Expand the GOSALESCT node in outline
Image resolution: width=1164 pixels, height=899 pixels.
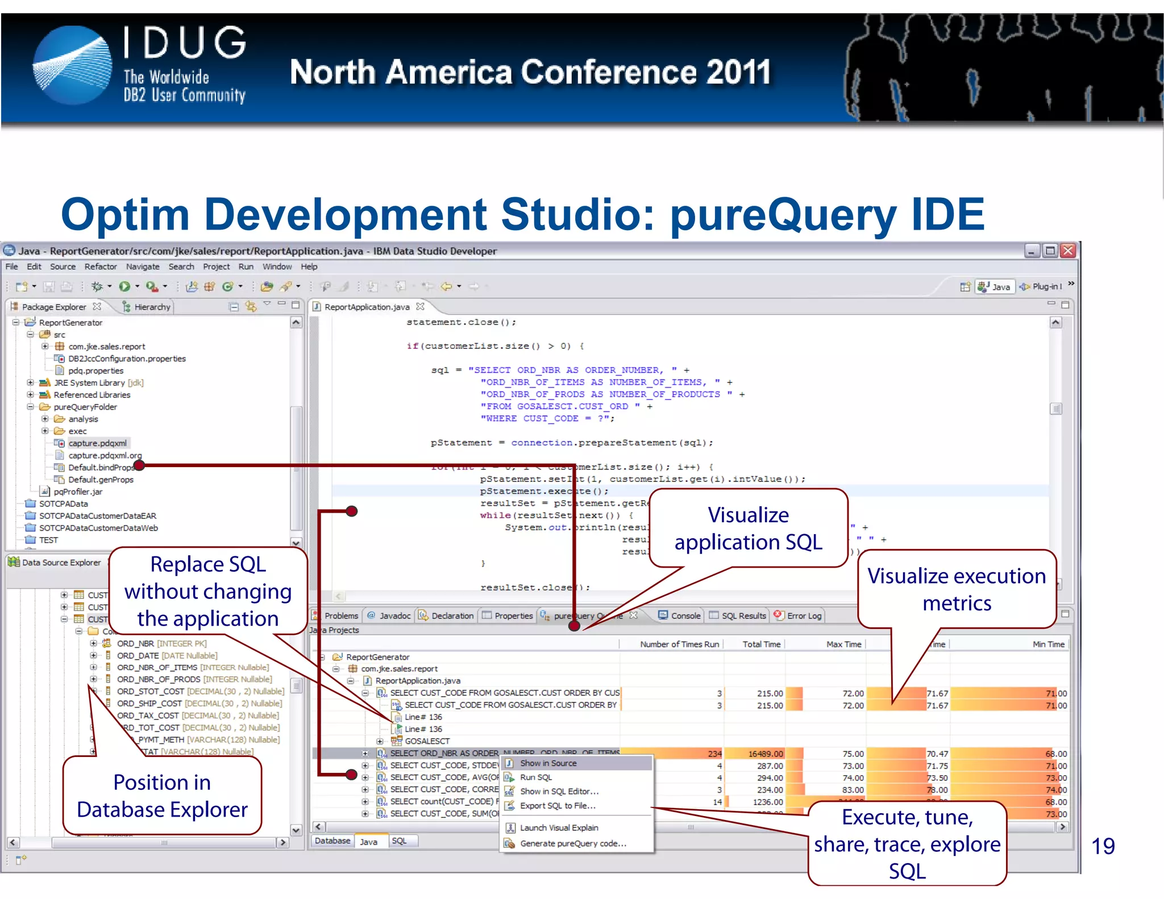pyautogui.click(x=380, y=741)
